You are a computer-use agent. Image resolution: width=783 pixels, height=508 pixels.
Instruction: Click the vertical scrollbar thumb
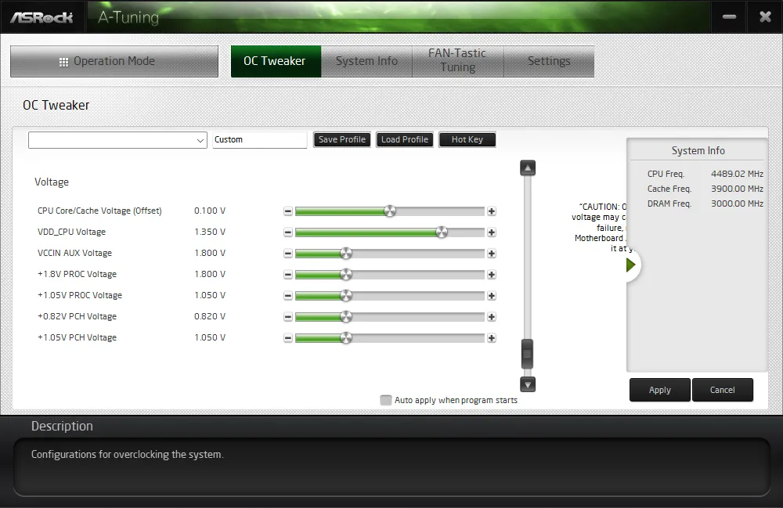[527, 354]
